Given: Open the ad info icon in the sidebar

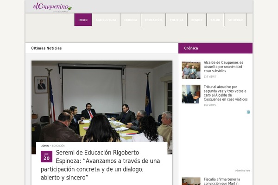Looking at the screenshot, I should (248, 112).
